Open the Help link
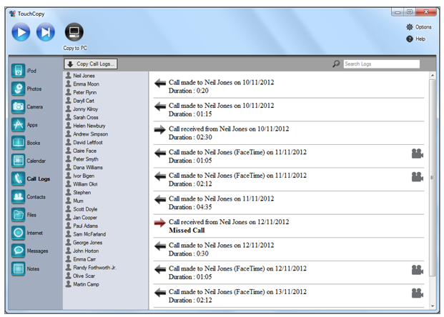 [415, 39]
